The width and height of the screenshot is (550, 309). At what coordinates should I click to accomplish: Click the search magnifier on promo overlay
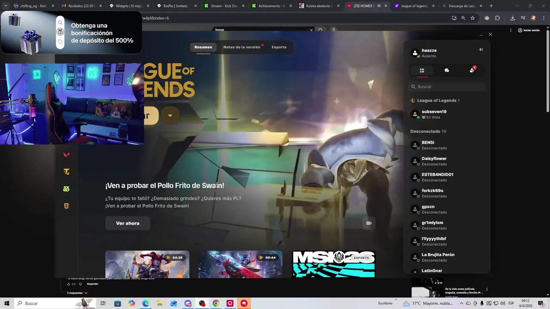tap(60, 22)
